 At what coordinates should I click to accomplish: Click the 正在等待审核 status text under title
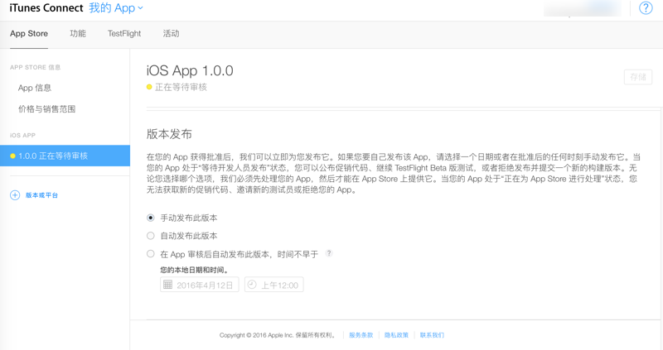click(x=181, y=87)
